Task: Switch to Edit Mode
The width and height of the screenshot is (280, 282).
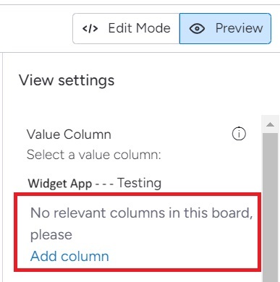Action: (126, 28)
